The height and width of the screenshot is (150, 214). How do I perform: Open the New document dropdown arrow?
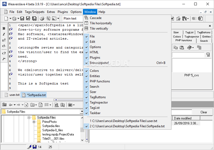(10, 18)
